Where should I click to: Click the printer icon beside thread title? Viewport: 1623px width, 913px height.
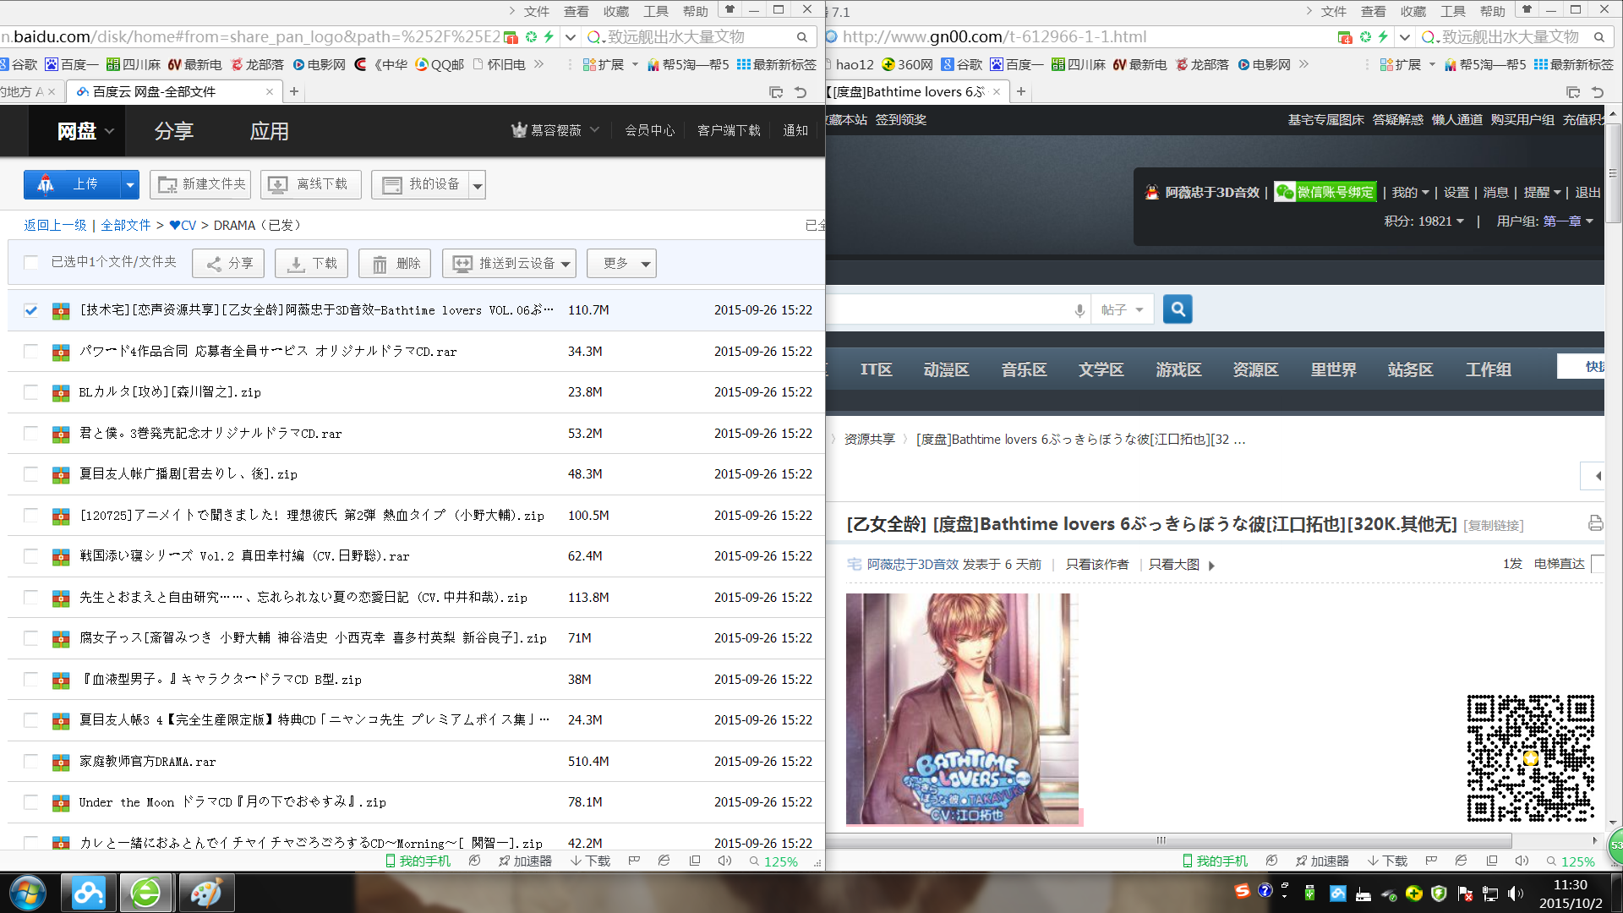click(1595, 523)
